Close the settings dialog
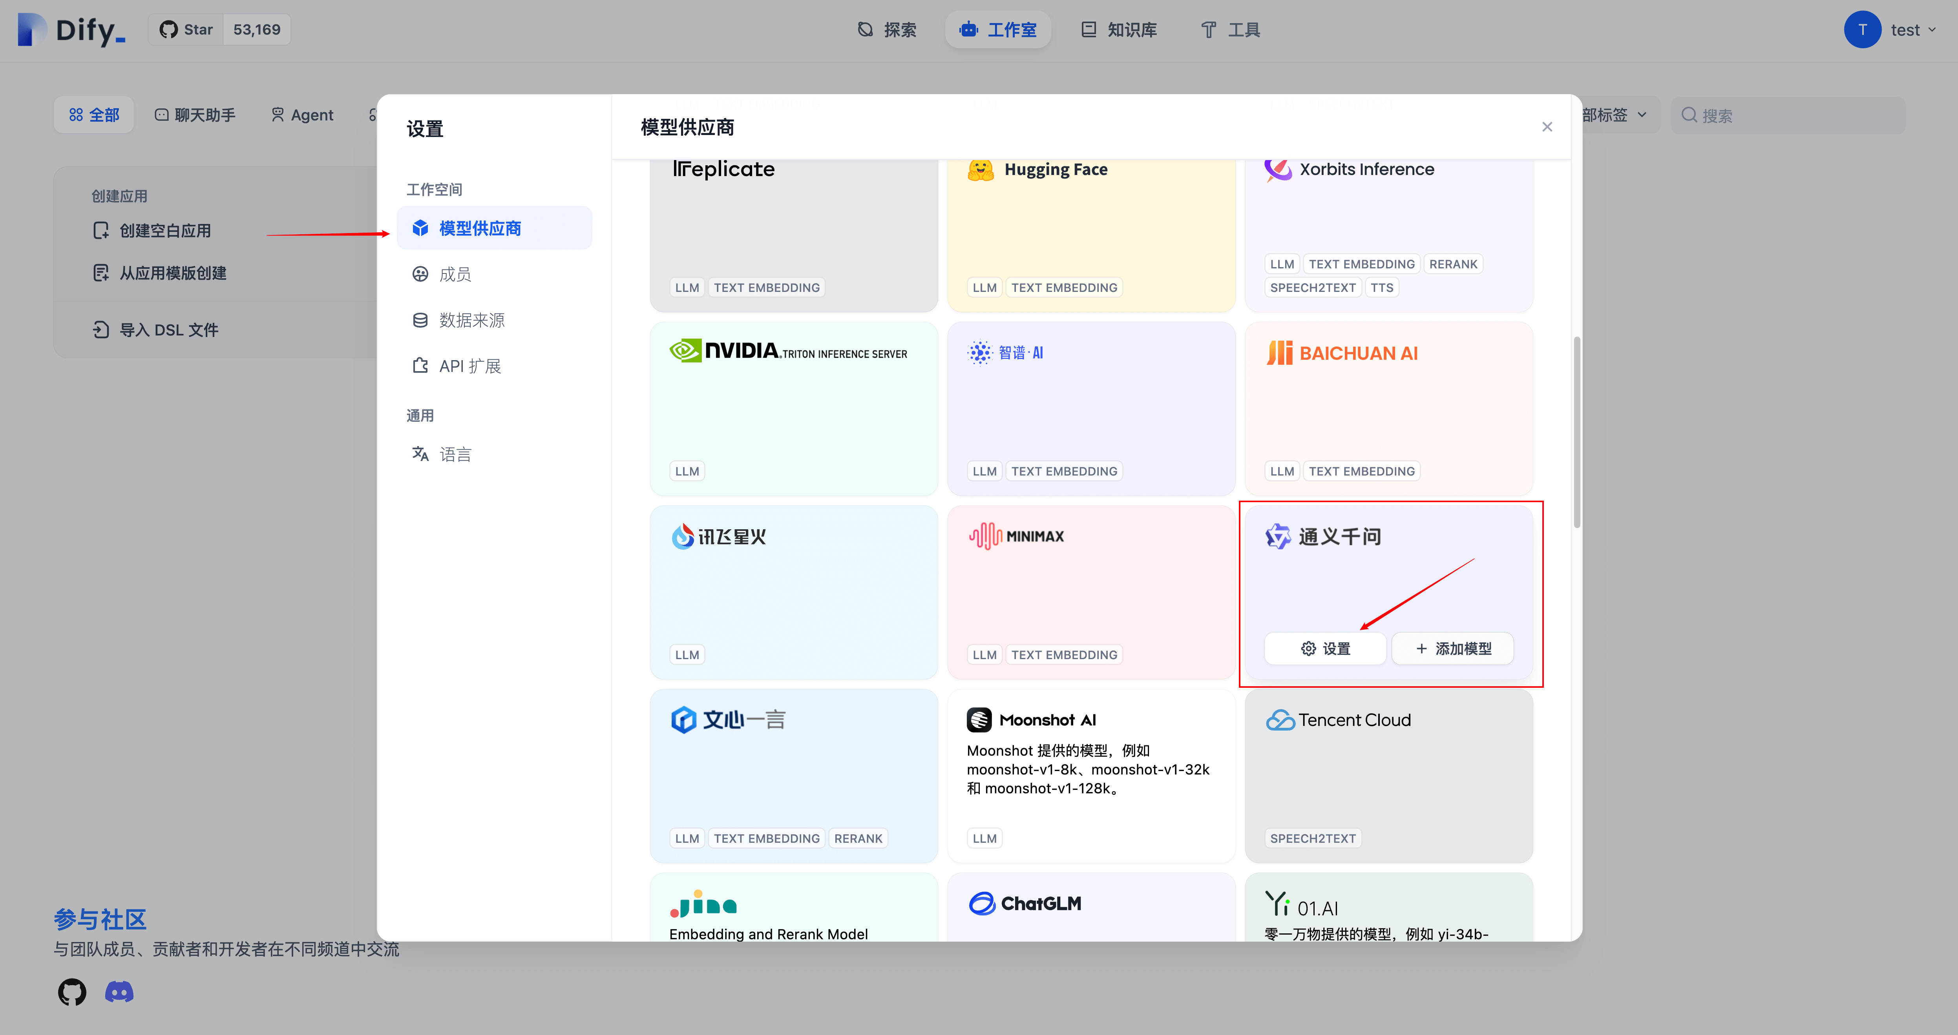This screenshot has height=1035, width=1958. click(1547, 127)
